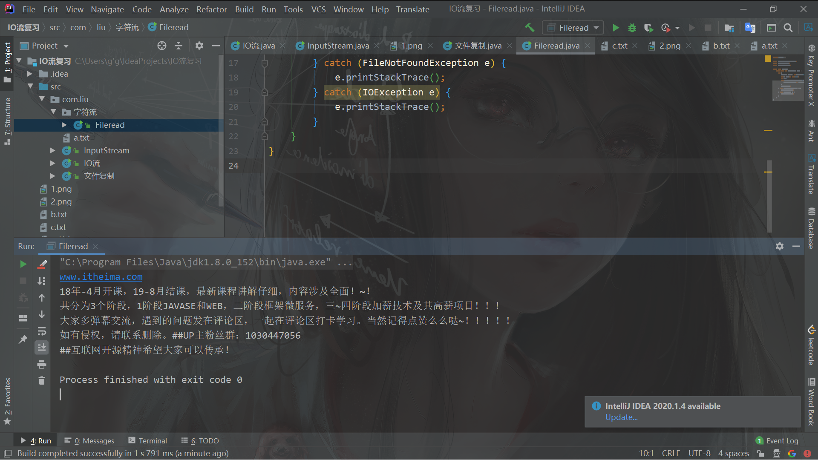Click the Down the stack trace arrow
This screenshot has width=818, height=460.
coord(42,314)
